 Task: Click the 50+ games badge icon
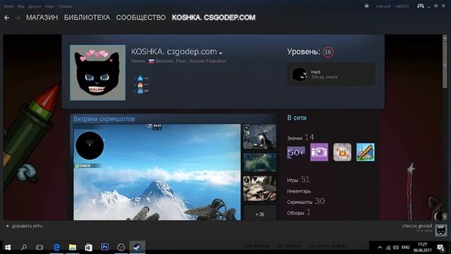pos(296,152)
